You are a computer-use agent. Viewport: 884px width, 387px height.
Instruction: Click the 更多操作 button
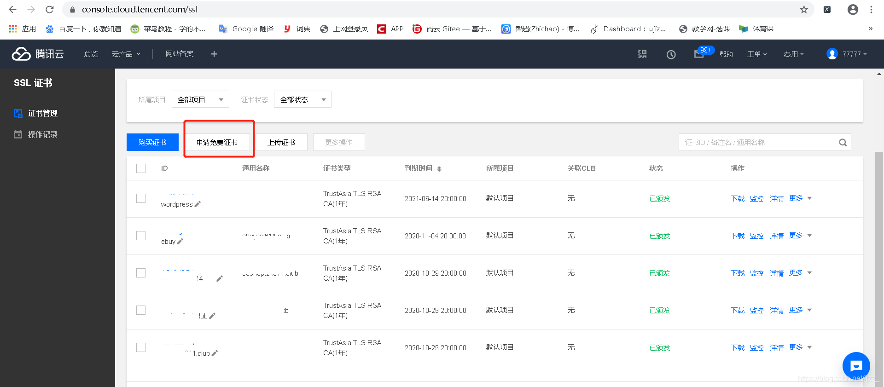pos(339,142)
